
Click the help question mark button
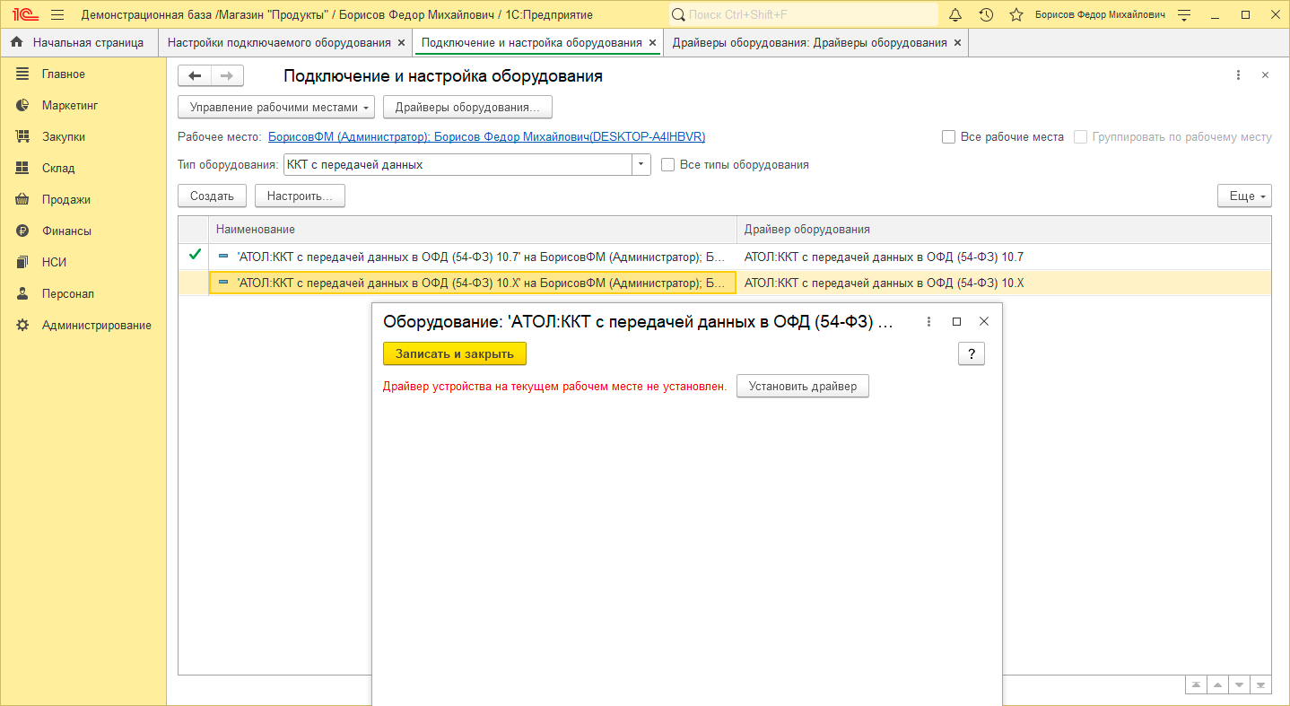(x=972, y=353)
